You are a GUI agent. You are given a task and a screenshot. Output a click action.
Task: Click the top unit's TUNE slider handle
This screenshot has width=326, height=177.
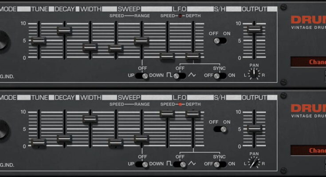(x=39, y=41)
